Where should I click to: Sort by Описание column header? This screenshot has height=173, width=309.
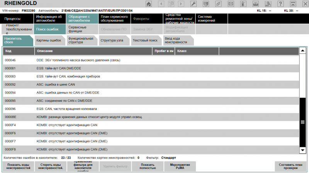93,51
